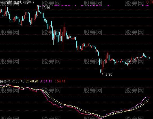The image size is (153, 119).
Task: Click the 平安银行(日线.前复权) chart title
Action: pos(17,2)
